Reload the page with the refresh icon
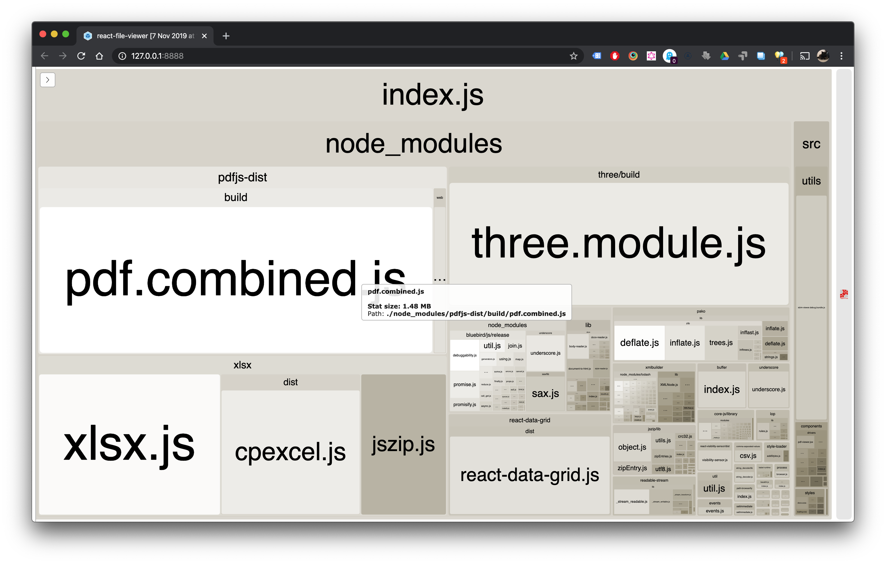This screenshot has height=564, width=886. (x=81, y=56)
